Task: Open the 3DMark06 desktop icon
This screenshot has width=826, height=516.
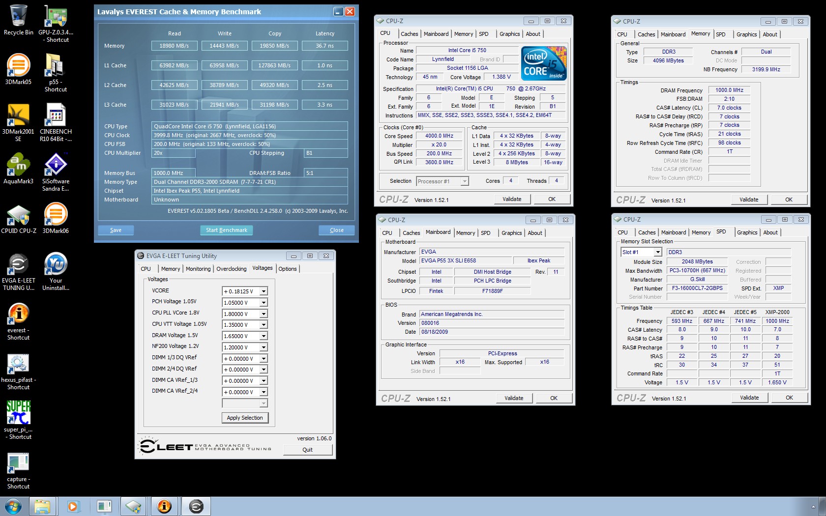Action: pyautogui.click(x=56, y=219)
